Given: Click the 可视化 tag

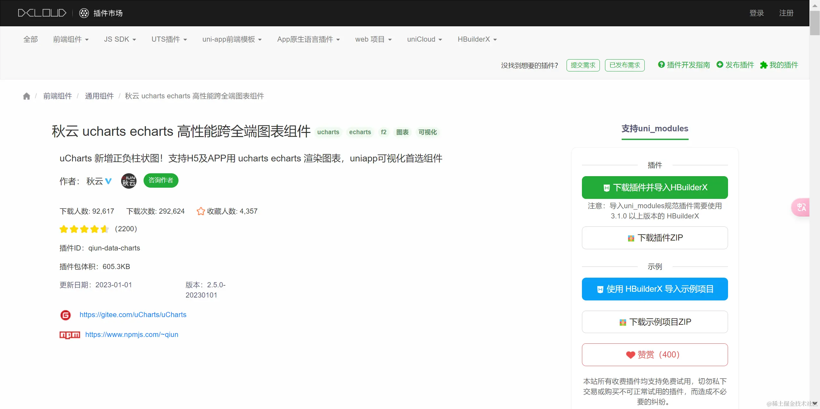Looking at the screenshot, I should click(x=427, y=132).
